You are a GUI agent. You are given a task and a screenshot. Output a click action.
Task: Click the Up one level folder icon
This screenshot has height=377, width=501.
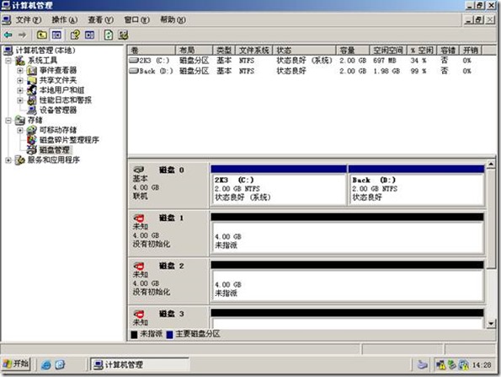click(x=42, y=35)
